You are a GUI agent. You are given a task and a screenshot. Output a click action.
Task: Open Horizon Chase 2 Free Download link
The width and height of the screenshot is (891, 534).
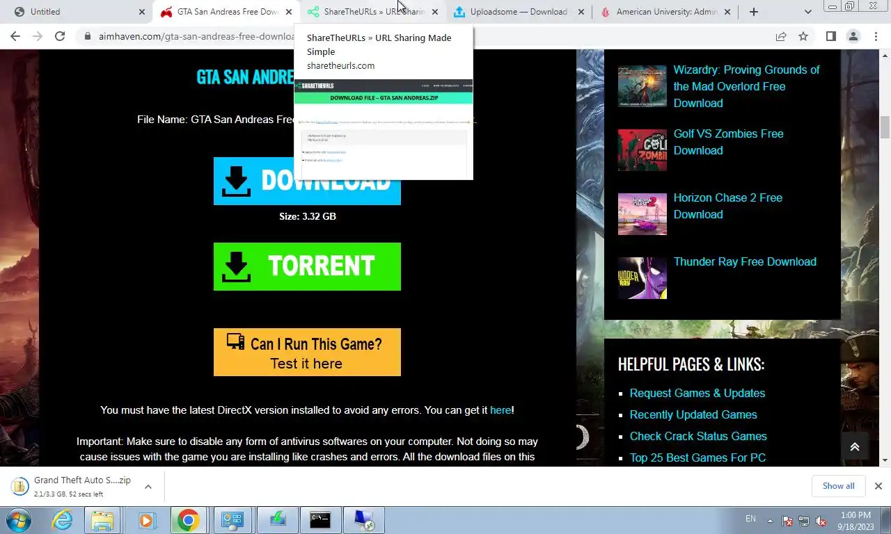pyautogui.click(x=727, y=206)
